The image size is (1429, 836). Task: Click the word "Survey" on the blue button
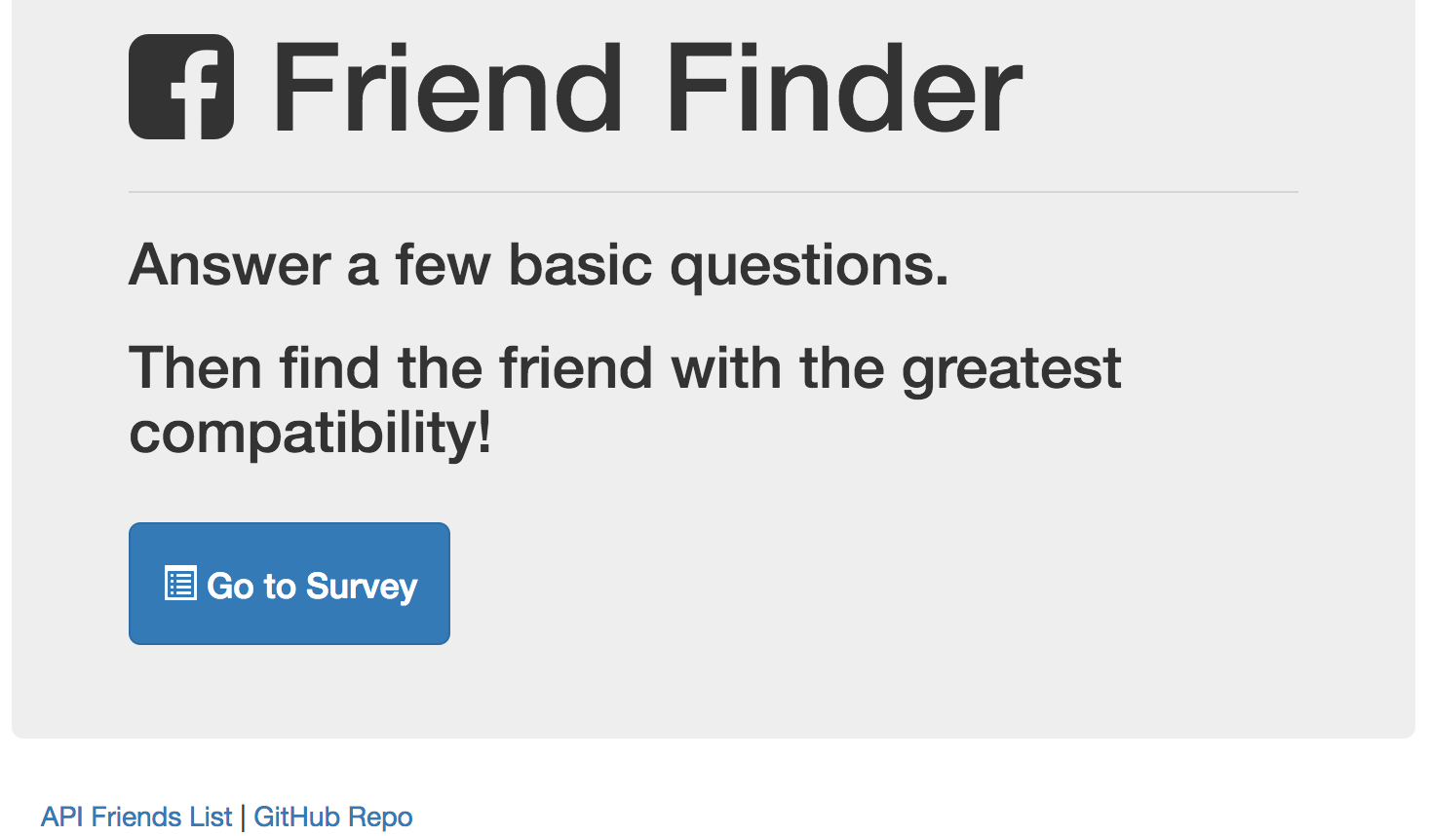(x=362, y=586)
